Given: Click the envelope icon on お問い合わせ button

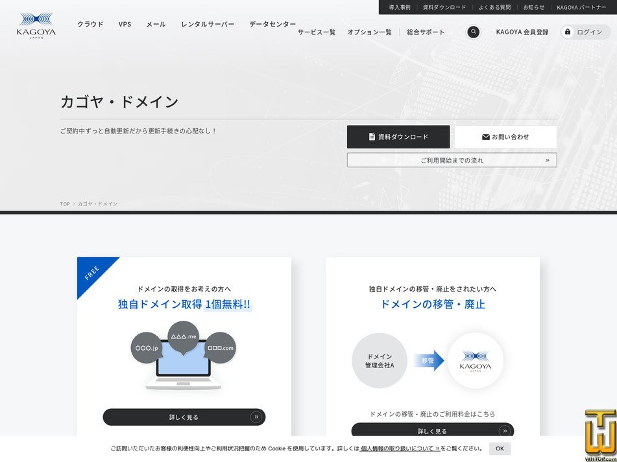Looking at the screenshot, I should coord(485,137).
